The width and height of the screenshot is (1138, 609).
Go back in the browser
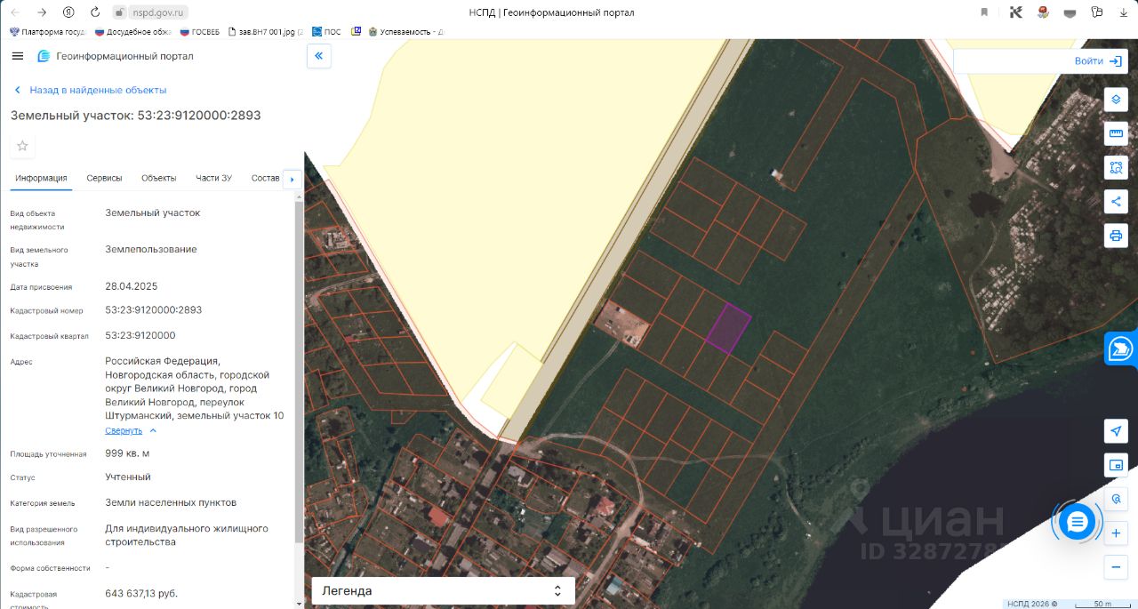coord(15,12)
